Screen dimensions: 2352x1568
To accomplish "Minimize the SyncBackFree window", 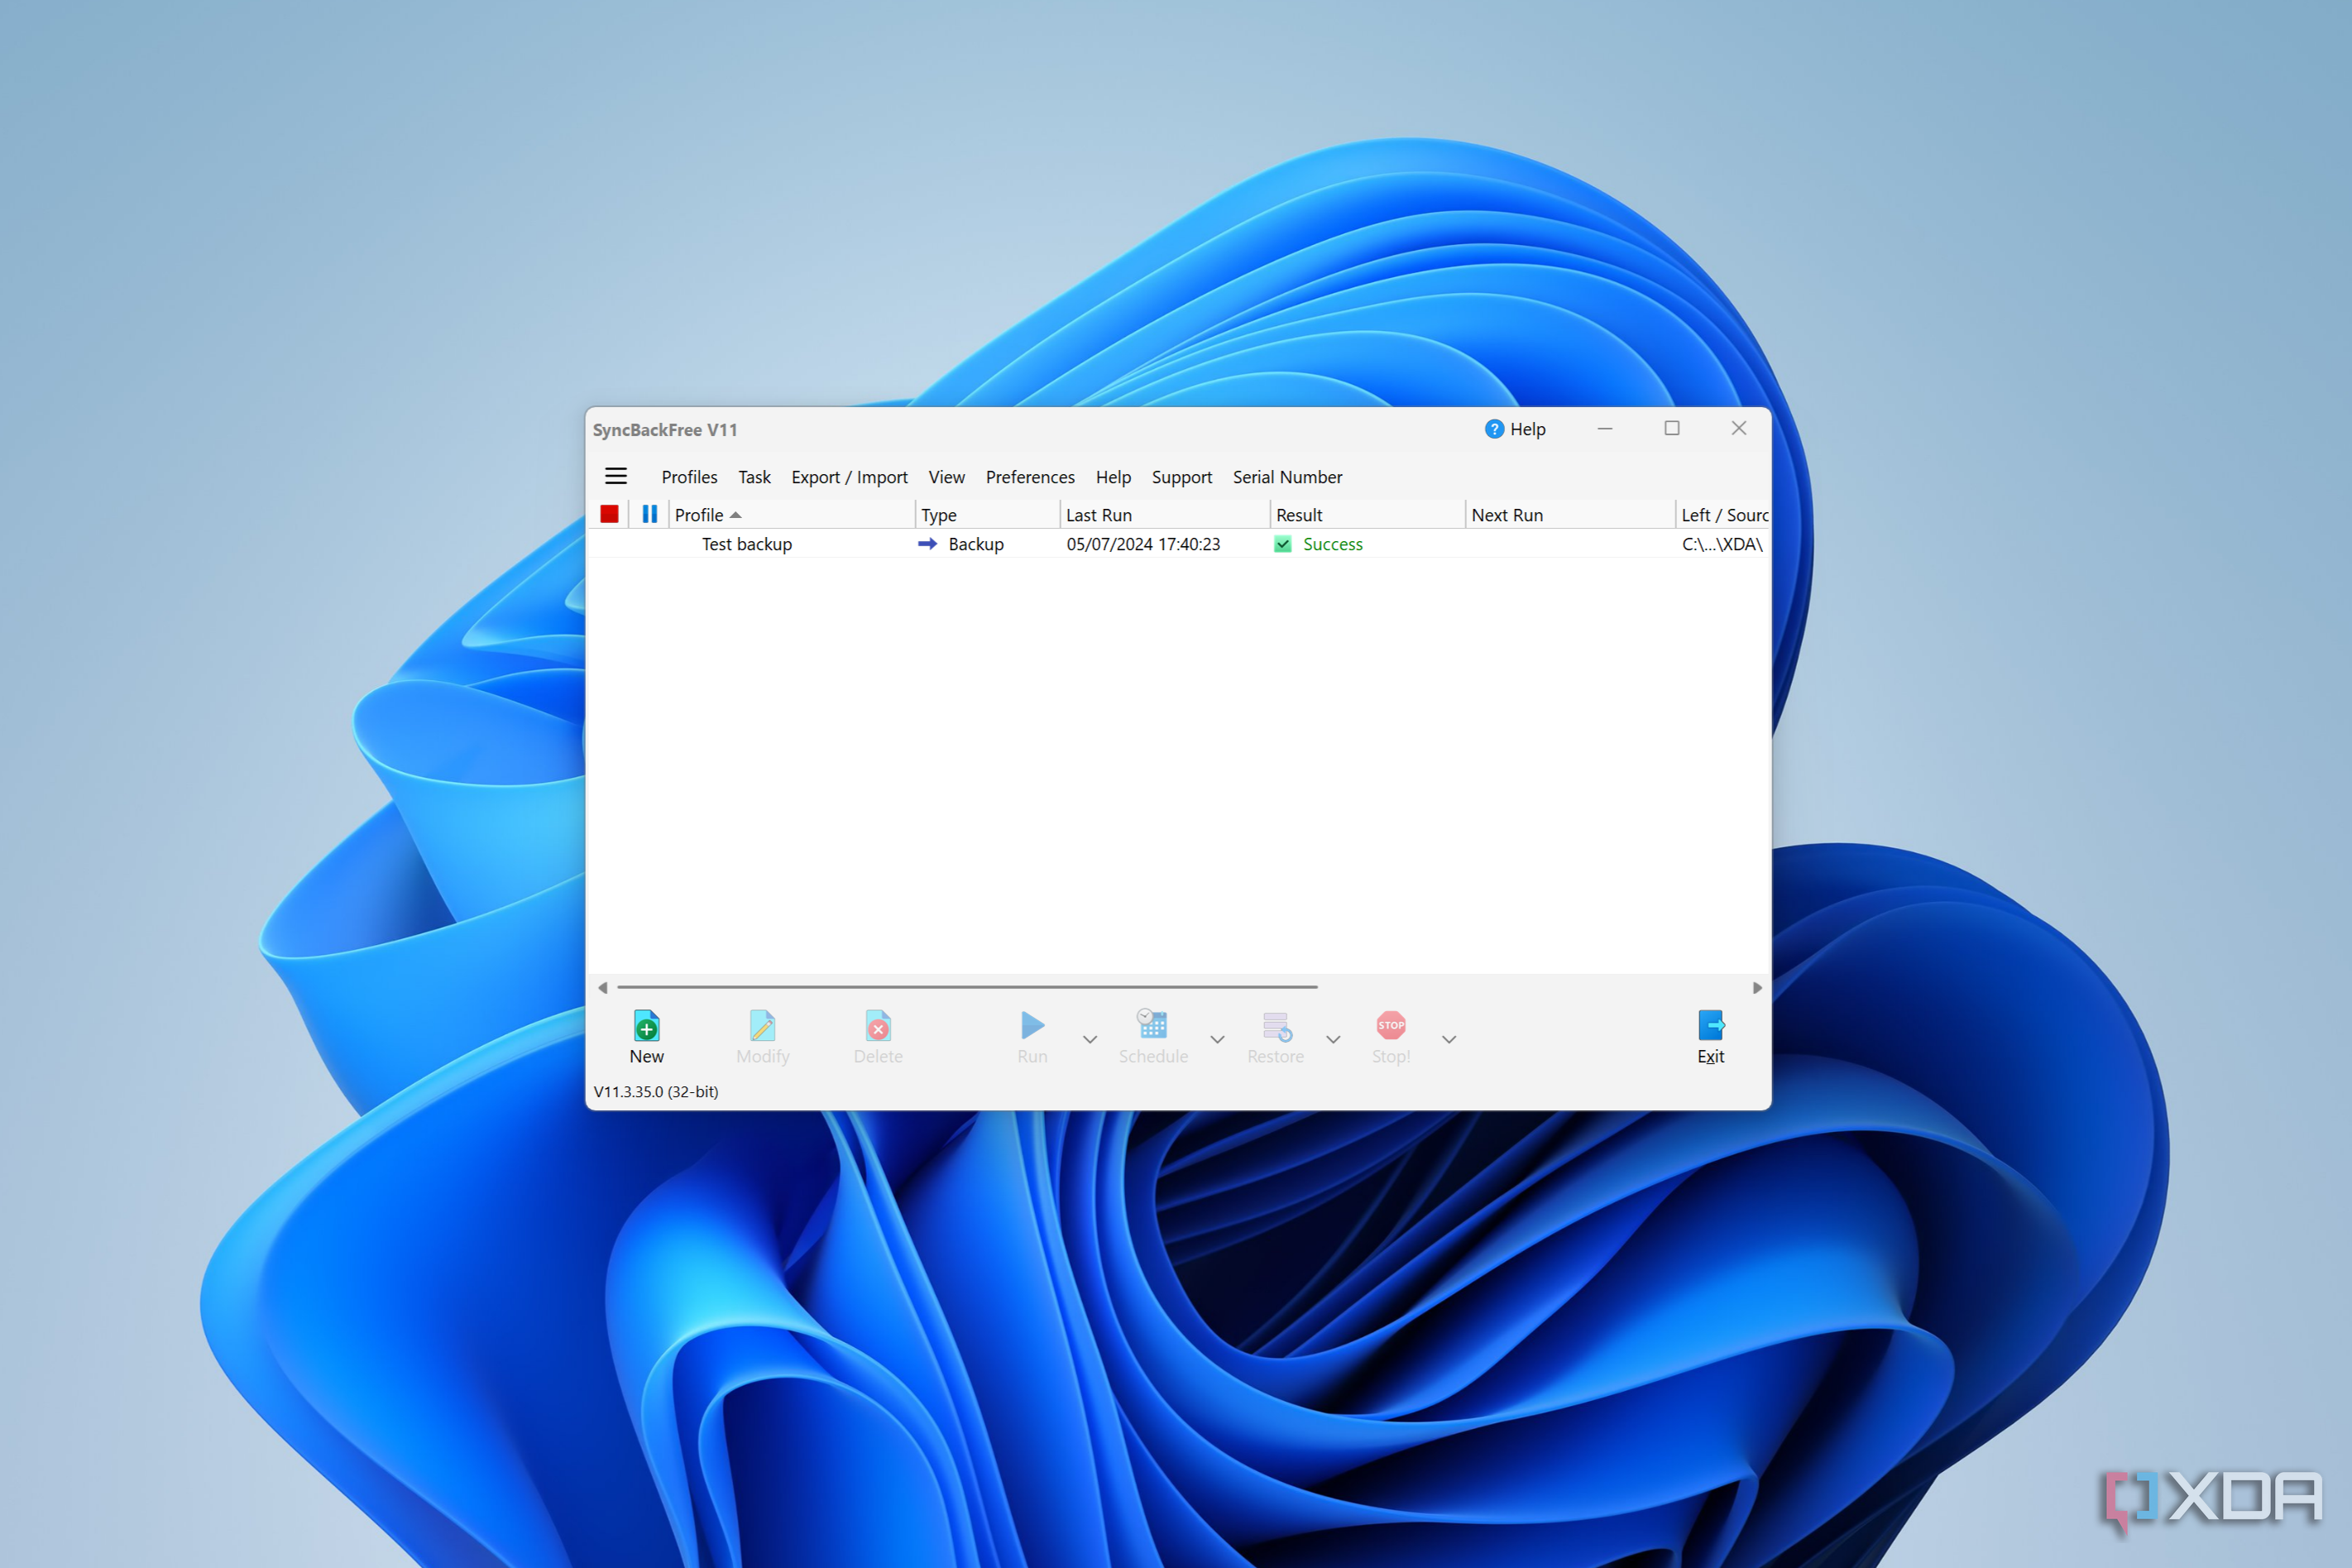I will click(x=1604, y=428).
